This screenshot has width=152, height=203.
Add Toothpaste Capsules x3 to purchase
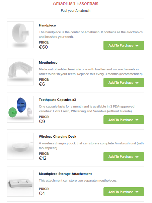(124, 120)
